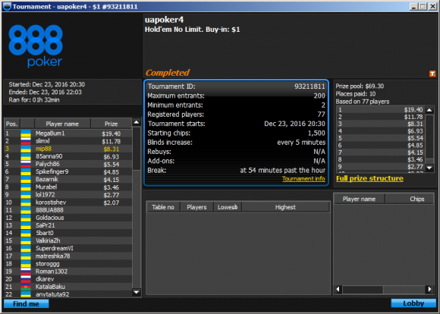Click the Highest column header
The width and height of the screenshot is (440, 314).
coord(285,207)
